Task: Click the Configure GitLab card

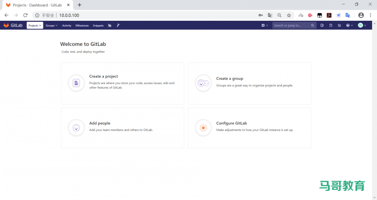Action: click(249, 128)
